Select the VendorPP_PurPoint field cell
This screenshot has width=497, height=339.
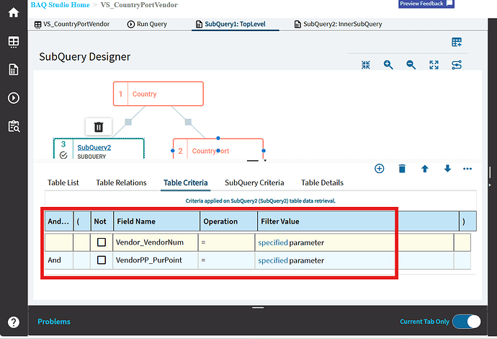156,260
